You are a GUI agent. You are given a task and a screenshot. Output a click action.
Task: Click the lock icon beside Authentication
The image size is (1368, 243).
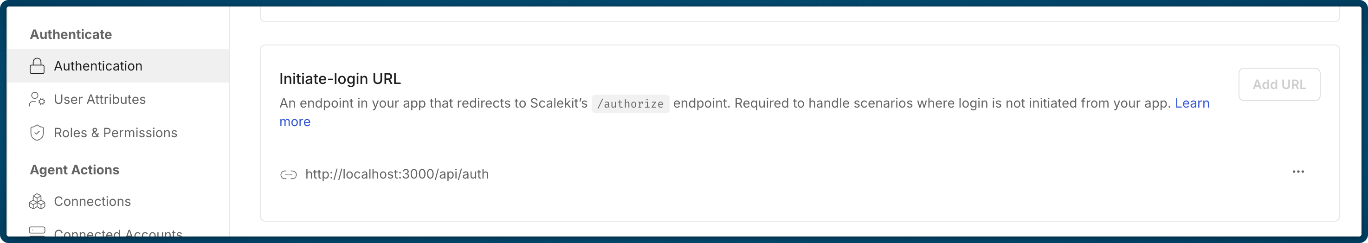37,66
